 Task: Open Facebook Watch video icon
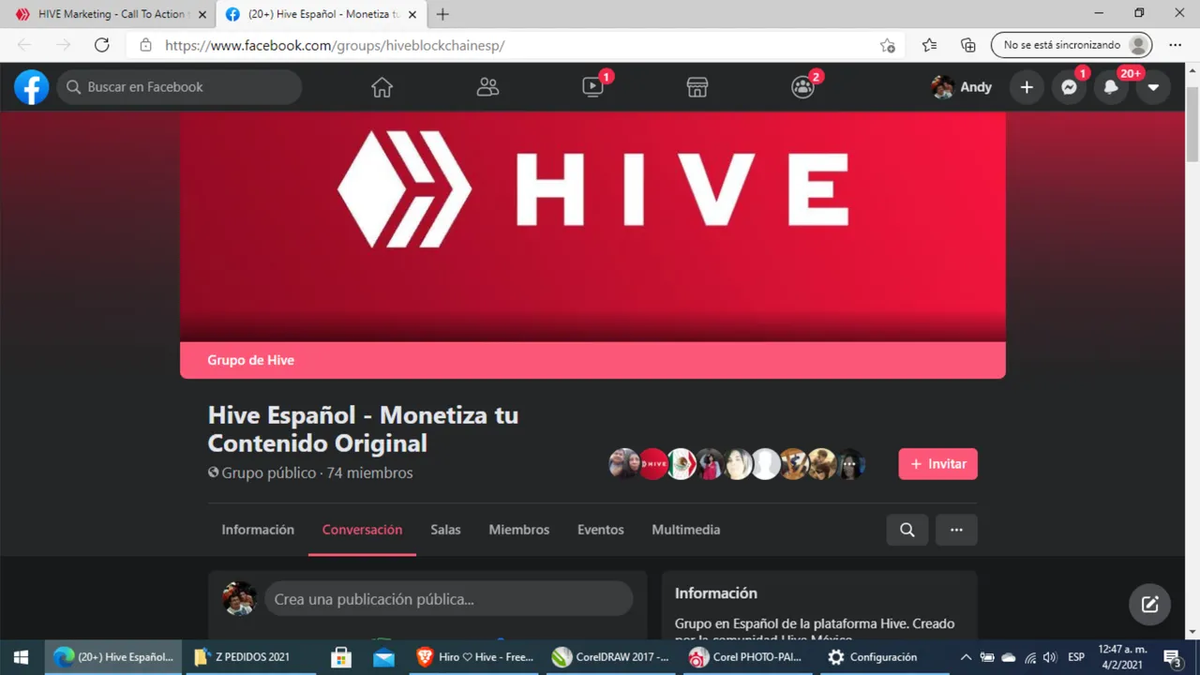click(592, 87)
